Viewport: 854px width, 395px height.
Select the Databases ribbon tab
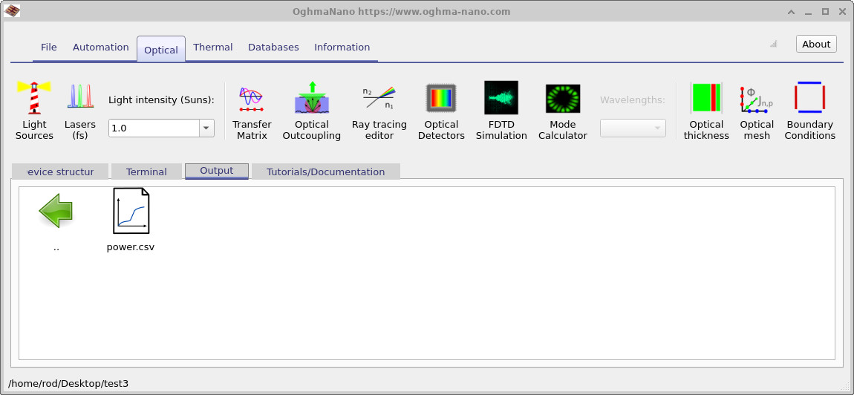click(x=273, y=48)
